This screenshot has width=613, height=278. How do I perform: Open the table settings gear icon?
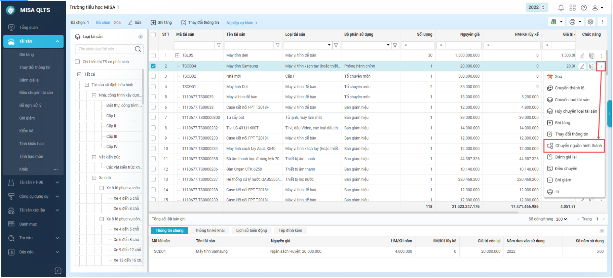pyautogui.click(x=590, y=22)
